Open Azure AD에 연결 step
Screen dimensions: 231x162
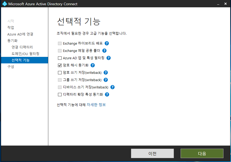click(20, 34)
